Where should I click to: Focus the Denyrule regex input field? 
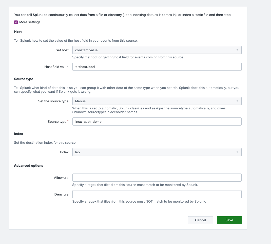coord(157,194)
